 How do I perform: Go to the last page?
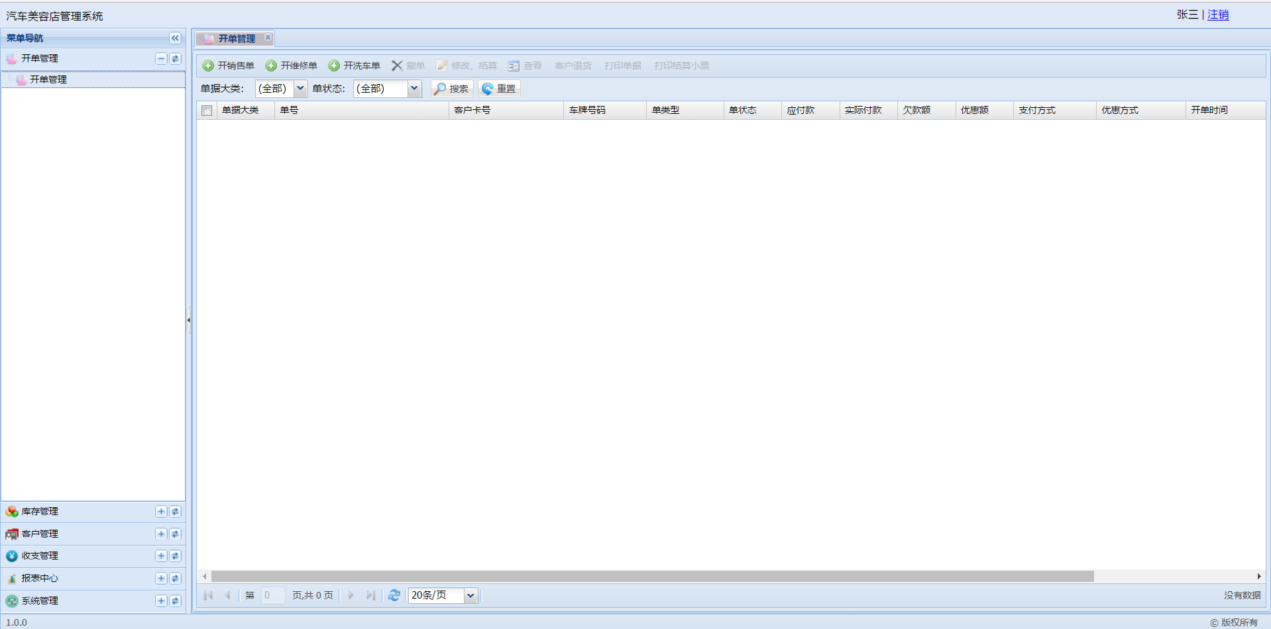[x=371, y=595]
